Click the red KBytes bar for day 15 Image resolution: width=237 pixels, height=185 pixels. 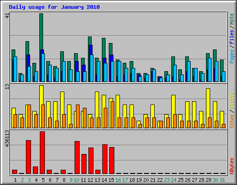pyautogui.click(x=112, y=160)
